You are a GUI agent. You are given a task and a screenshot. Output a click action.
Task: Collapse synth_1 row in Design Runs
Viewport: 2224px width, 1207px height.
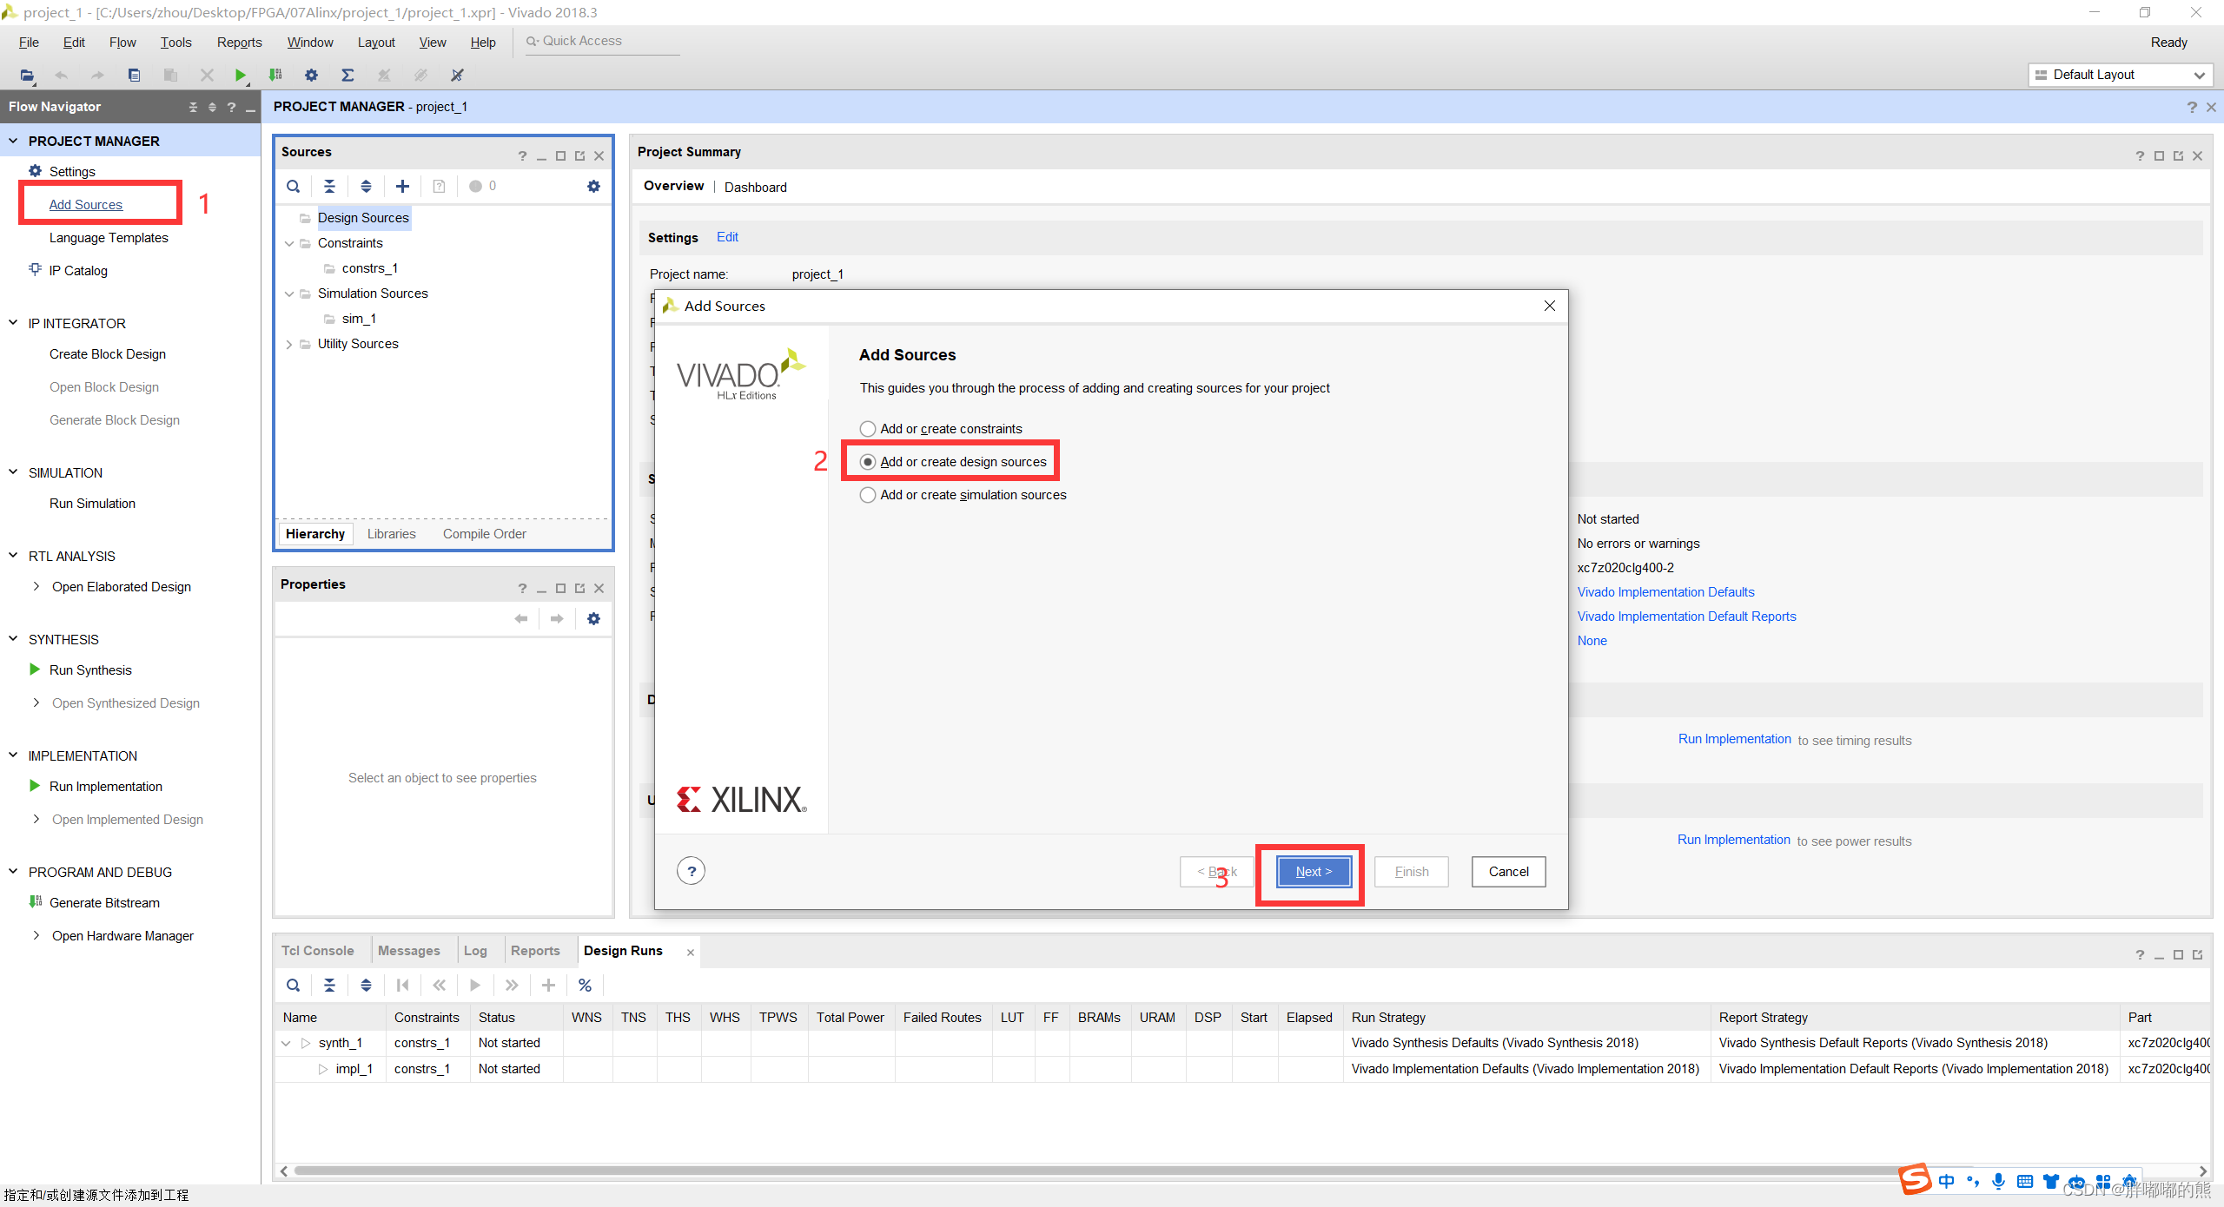point(286,1043)
